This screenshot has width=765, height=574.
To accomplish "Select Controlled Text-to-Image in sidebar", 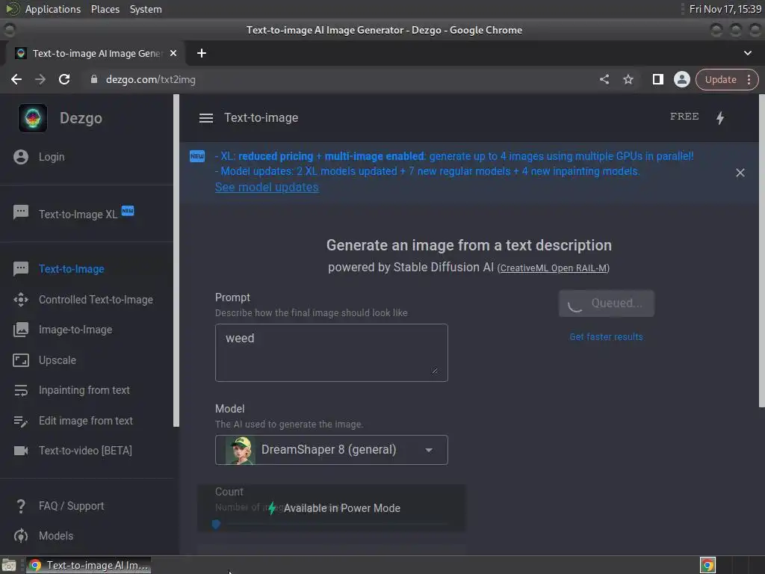I will tap(96, 300).
